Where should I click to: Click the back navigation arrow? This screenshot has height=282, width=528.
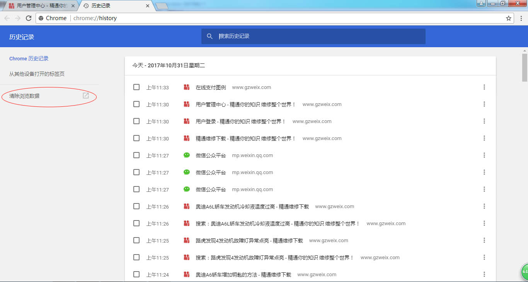pyautogui.click(x=7, y=18)
